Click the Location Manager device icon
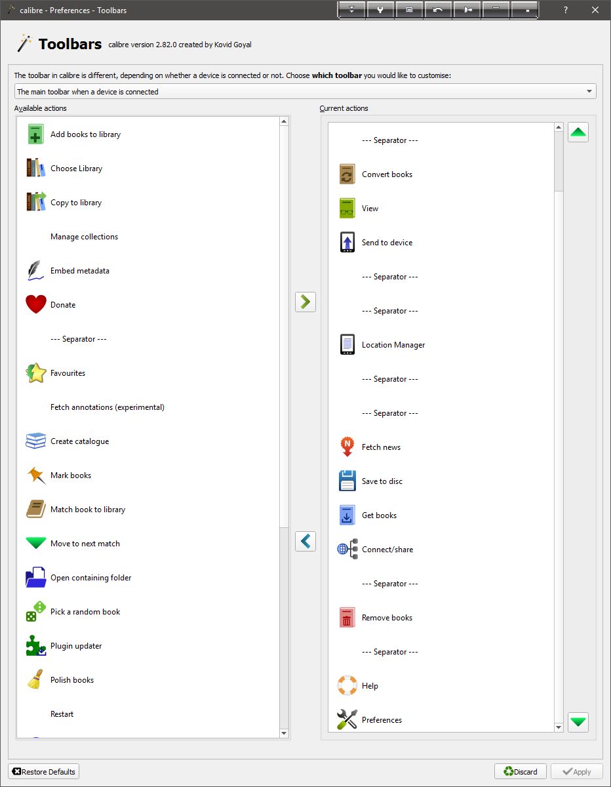Image resolution: width=611 pixels, height=787 pixels. [347, 345]
